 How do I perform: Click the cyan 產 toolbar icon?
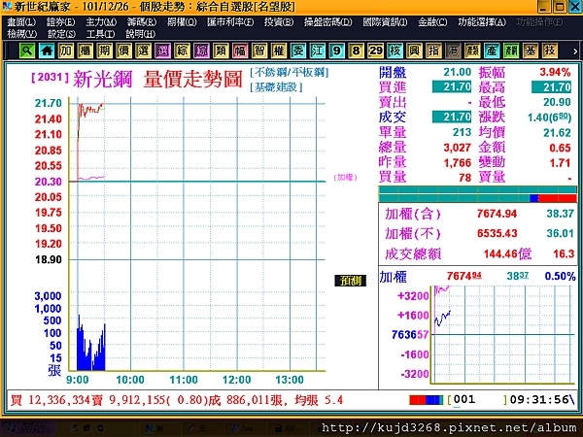[492, 50]
